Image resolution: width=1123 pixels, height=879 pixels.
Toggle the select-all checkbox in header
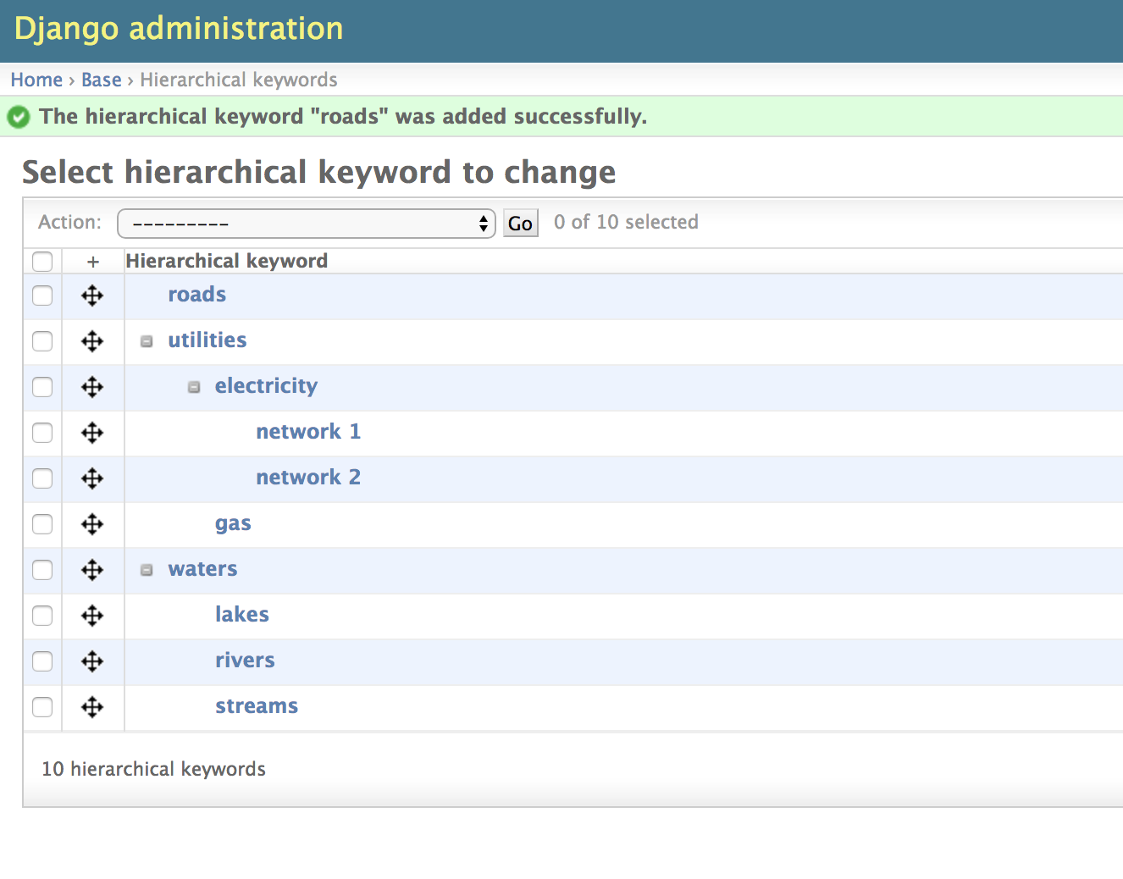(42, 262)
